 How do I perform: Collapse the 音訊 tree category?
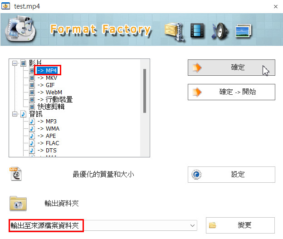[x=15, y=114]
